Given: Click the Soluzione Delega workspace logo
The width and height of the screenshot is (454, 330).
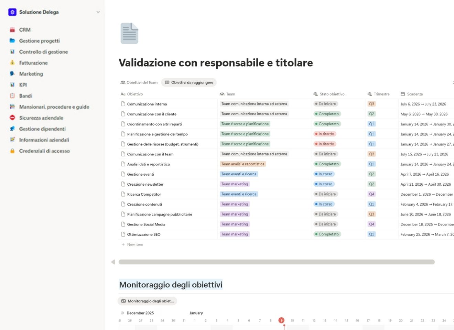Looking at the screenshot, I should coord(12,12).
